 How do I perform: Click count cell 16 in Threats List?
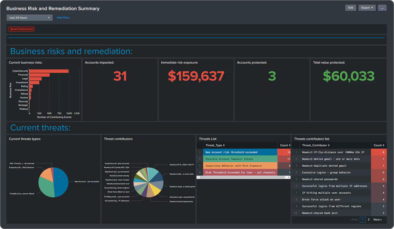pos(284,152)
